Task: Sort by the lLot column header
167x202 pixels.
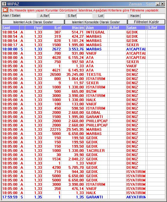Action: click(x=52, y=28)
